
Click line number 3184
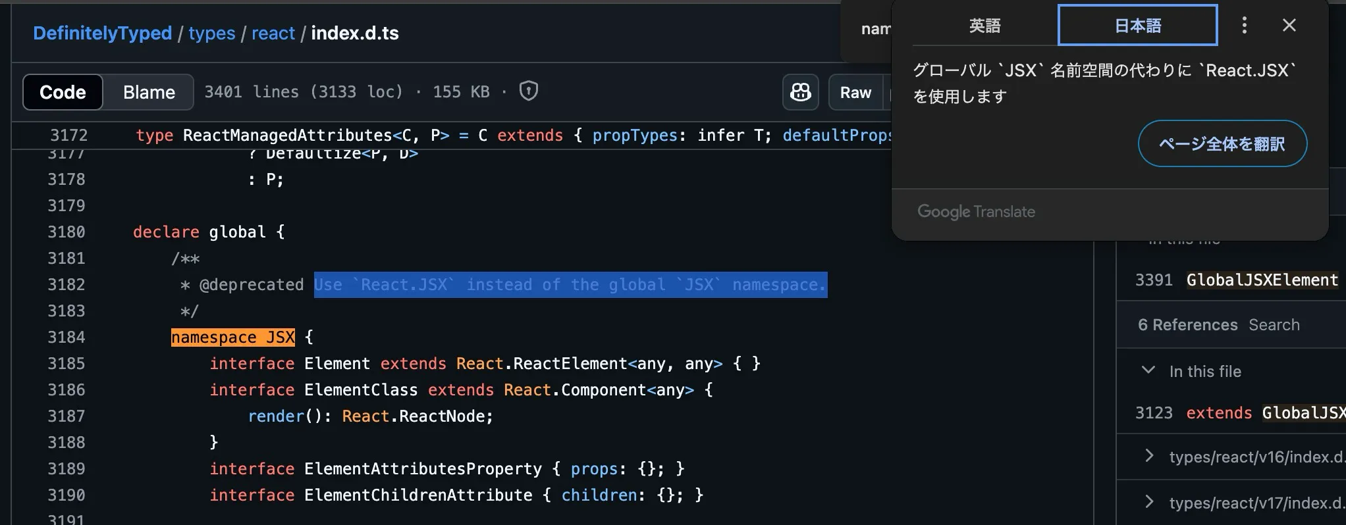click(x=67, y=337)
